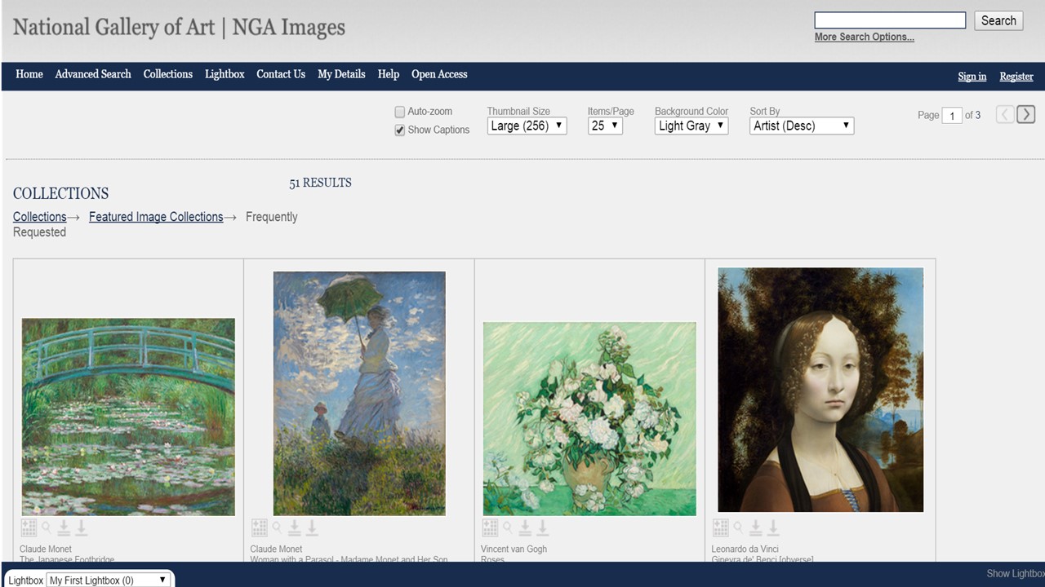Viewport: 1045px width, 587px height.
Task: Open Ginevra de' Benci portrait thumbnail
Action: [x=820, y=390]
